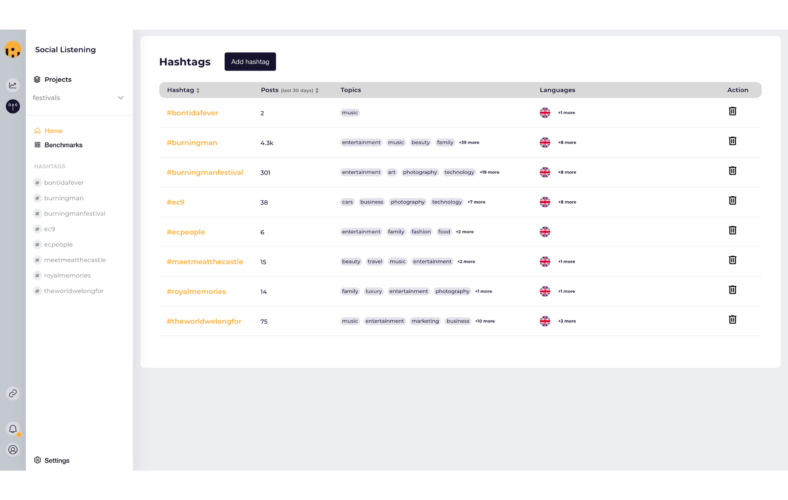Expand +19 more topics for #burningmanfestival
The image size is (788, 500).
pos(489,172)
